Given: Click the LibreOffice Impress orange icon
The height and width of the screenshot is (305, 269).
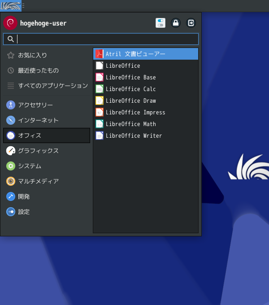Looking at the screenshot, I should [100, 112].
